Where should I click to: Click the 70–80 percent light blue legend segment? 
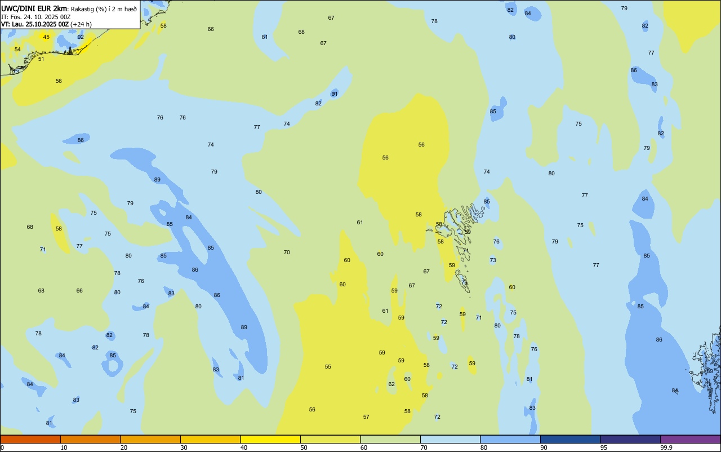click(x=451, y=439)
